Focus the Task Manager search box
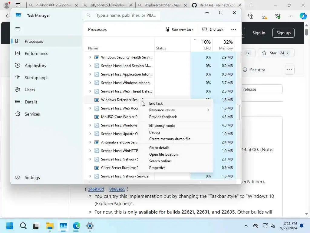The width and height of the screenshot is (310, 233). pyautogui.click(x=121, y=15)
